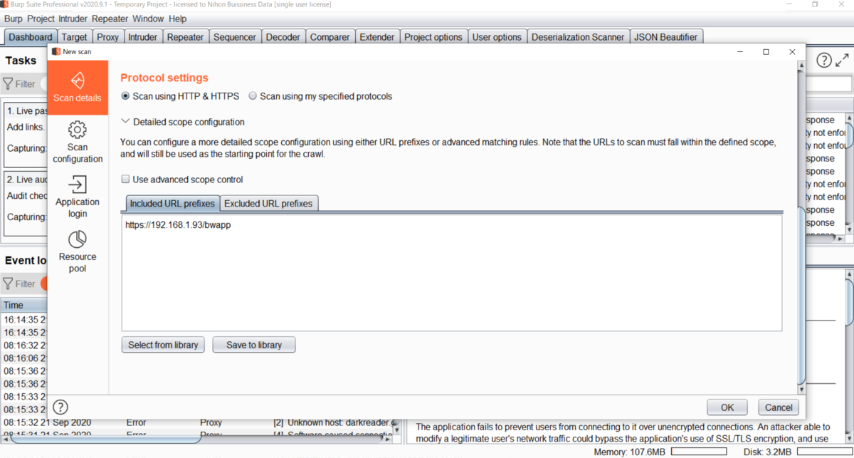This screenshot has width=854, height=458.
Task: Open the Repeater menu
Action: [110, 19]
